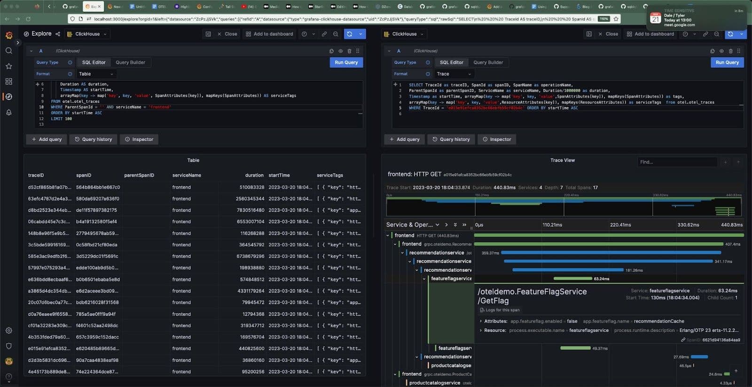Select SQL Editor query type in right pane

(451, 63)
